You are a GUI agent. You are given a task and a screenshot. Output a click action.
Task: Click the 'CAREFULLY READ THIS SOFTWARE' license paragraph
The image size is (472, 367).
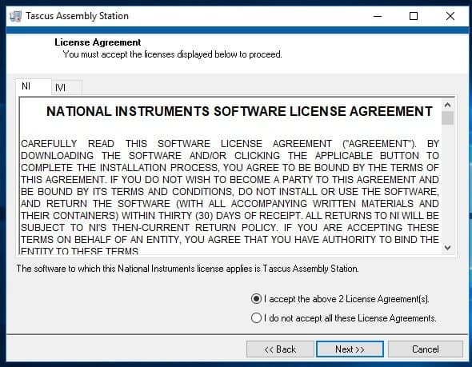click(x=230, y=197)
